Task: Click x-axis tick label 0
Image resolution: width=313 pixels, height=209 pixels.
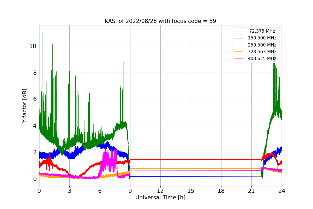Action: coord(39,191)
